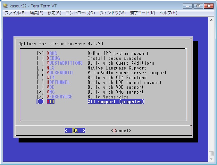Select the DBUS option name
217x165 pixels.
[x=52, y=53]
